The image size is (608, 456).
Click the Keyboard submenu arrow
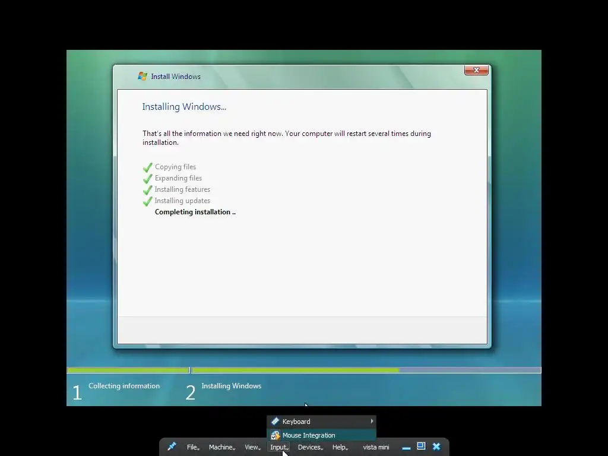point(372,421)
